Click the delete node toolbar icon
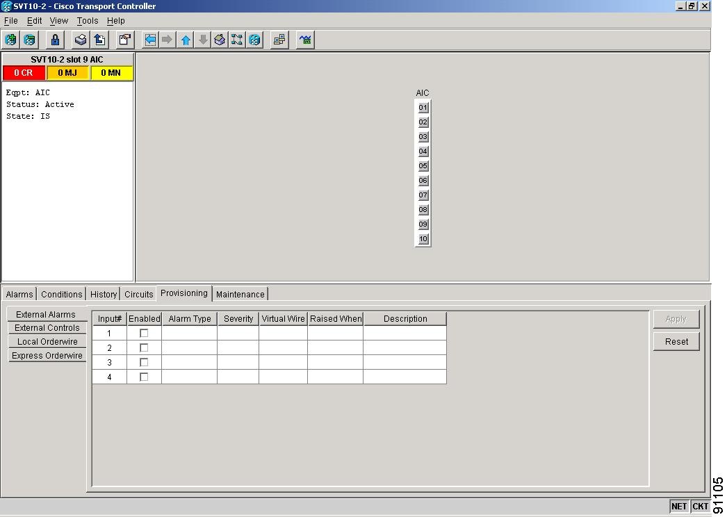This screenshot has height=517, width=727. 29,40
